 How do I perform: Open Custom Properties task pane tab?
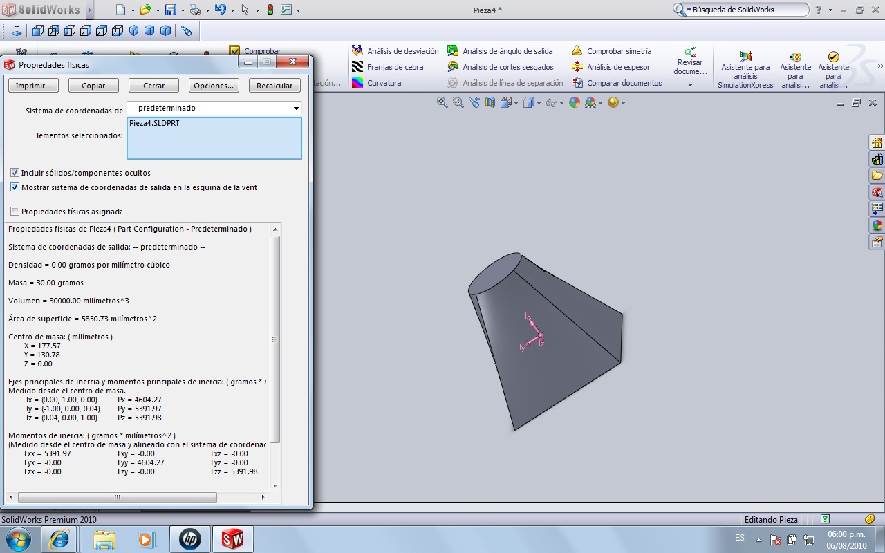[877, 242]
